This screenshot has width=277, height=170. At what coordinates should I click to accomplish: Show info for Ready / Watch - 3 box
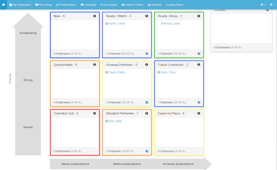tap(147, 16)
